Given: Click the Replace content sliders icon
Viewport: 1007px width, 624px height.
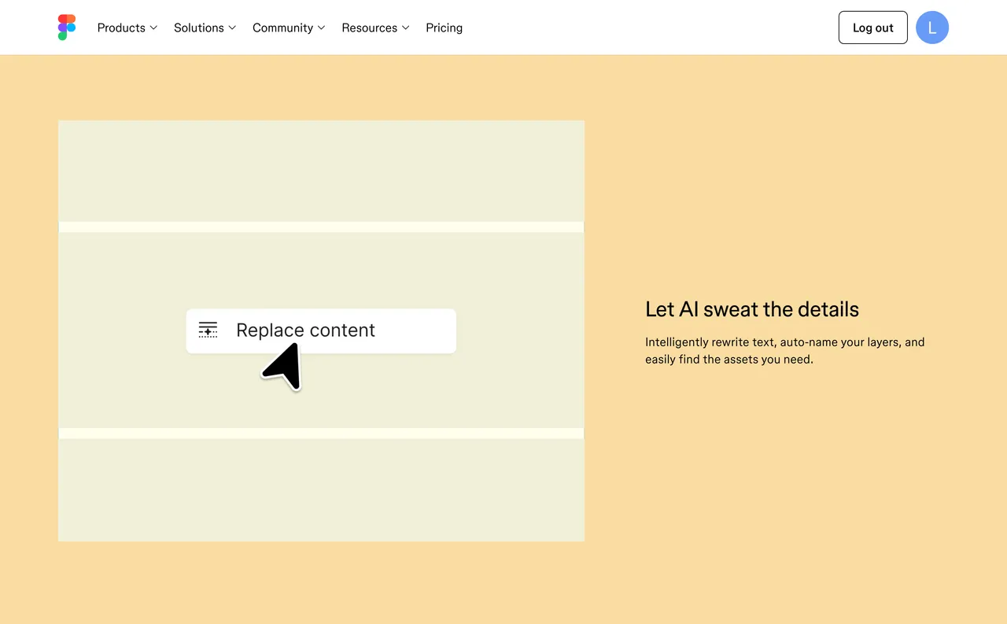Looking at the screenshot, I should click(208, 330).
